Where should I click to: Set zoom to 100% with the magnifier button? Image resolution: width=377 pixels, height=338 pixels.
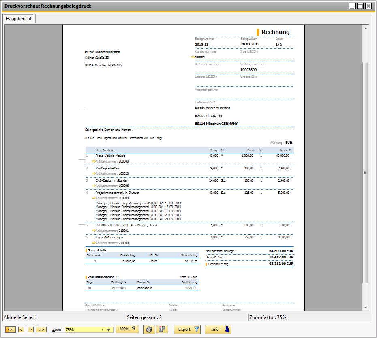(127, 329)
